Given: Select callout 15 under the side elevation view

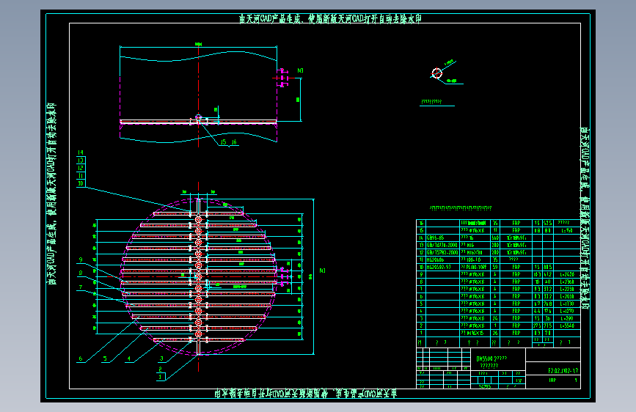Looking at the screenshot, I should [x=223, y=142].
